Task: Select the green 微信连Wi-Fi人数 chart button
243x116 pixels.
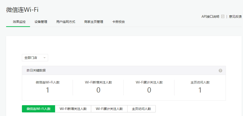Action: pos(39,109)
